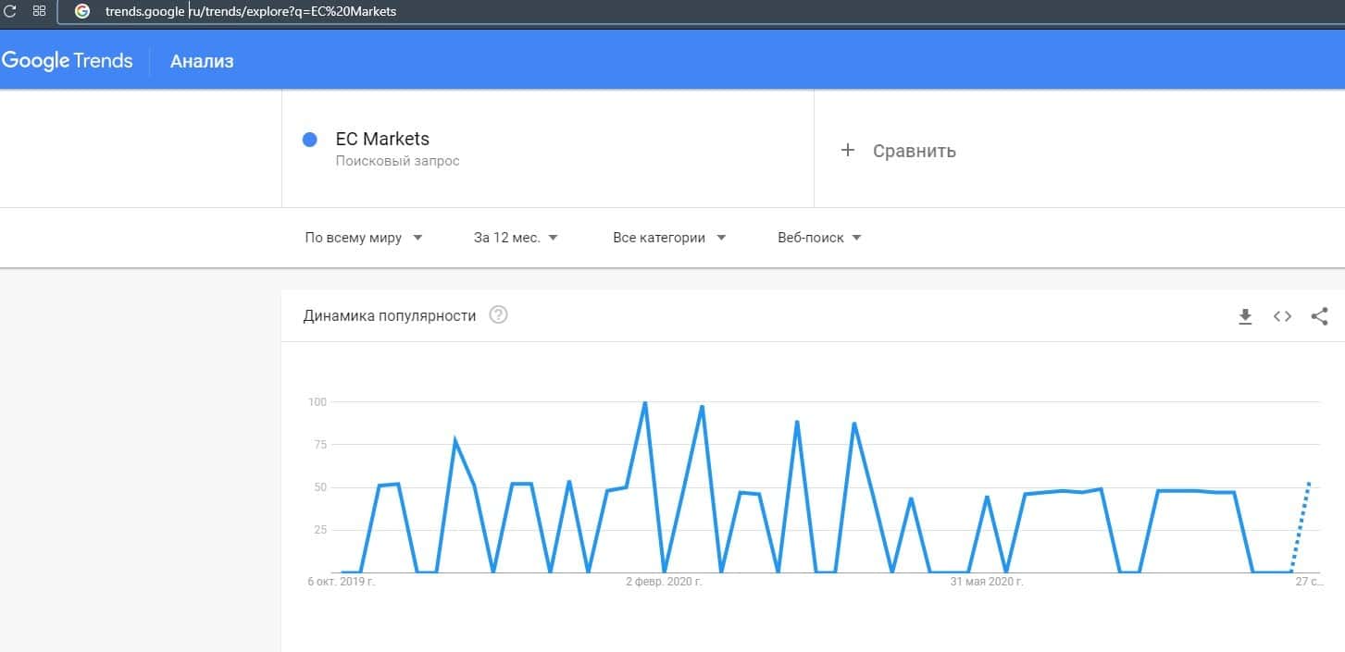The height and width of the screenshot is (652, 1345).
Task: Download the popularity chart data as CSV
Action: click(1245, 316)
